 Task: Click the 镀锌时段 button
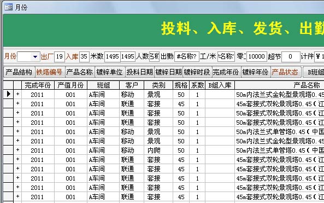[197, 72]
